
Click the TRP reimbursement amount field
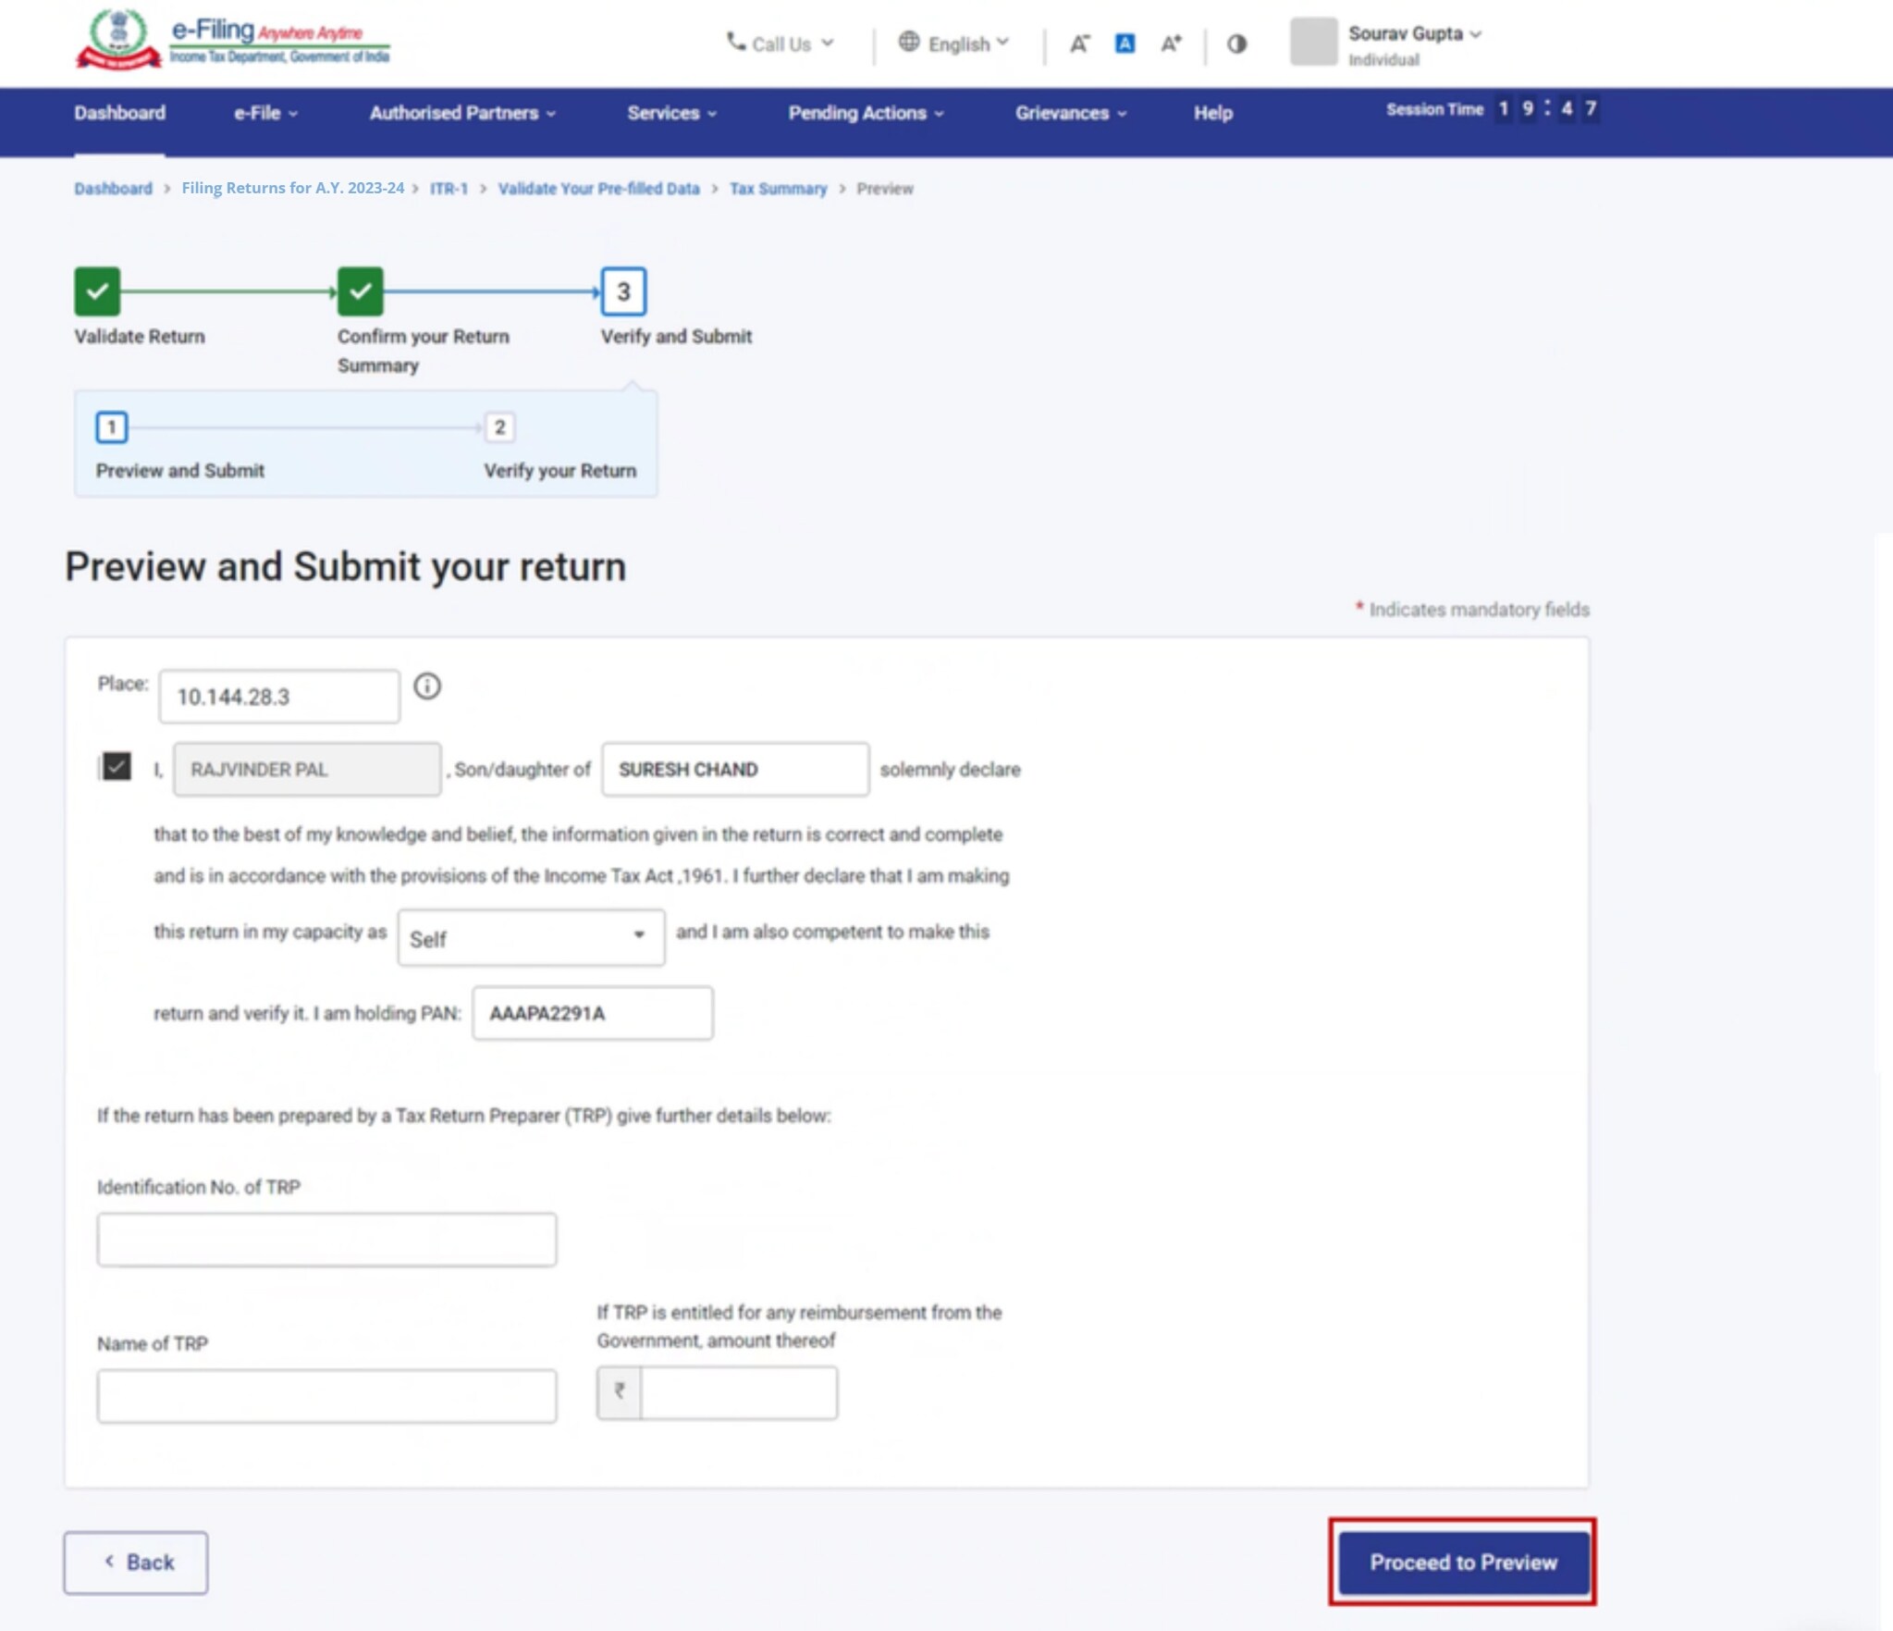click(x=737, y=1392)
